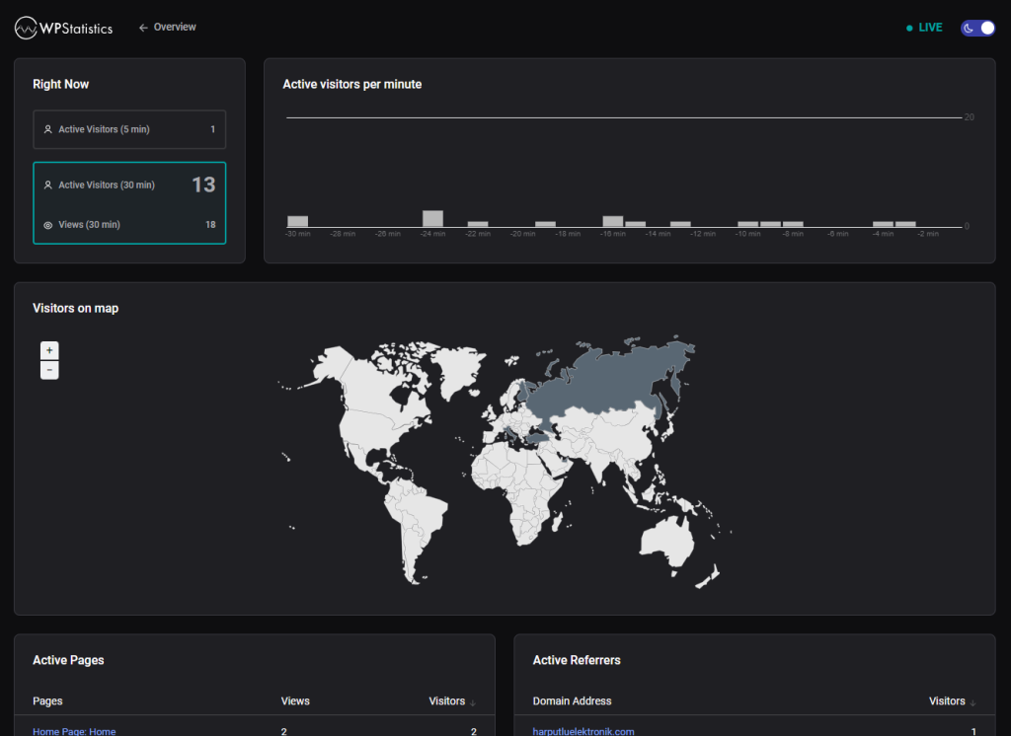Click the person icon on Active Visitors (30 min)
This screenshot has width=1011, height=736.
coord(48,184)
